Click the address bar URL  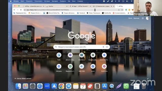tap(48, 10)
